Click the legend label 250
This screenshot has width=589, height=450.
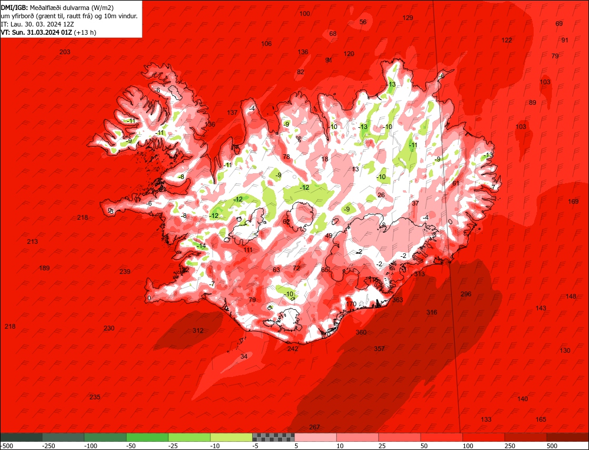tap(511, 446)
